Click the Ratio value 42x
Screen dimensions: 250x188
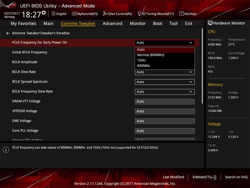pos(210,71)
